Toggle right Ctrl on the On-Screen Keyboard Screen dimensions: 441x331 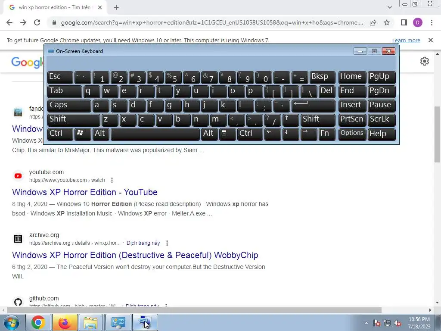250,134
